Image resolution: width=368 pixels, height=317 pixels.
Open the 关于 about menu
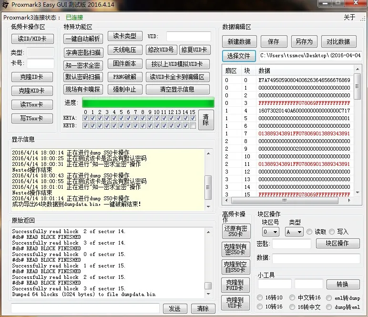click(349, 17)
